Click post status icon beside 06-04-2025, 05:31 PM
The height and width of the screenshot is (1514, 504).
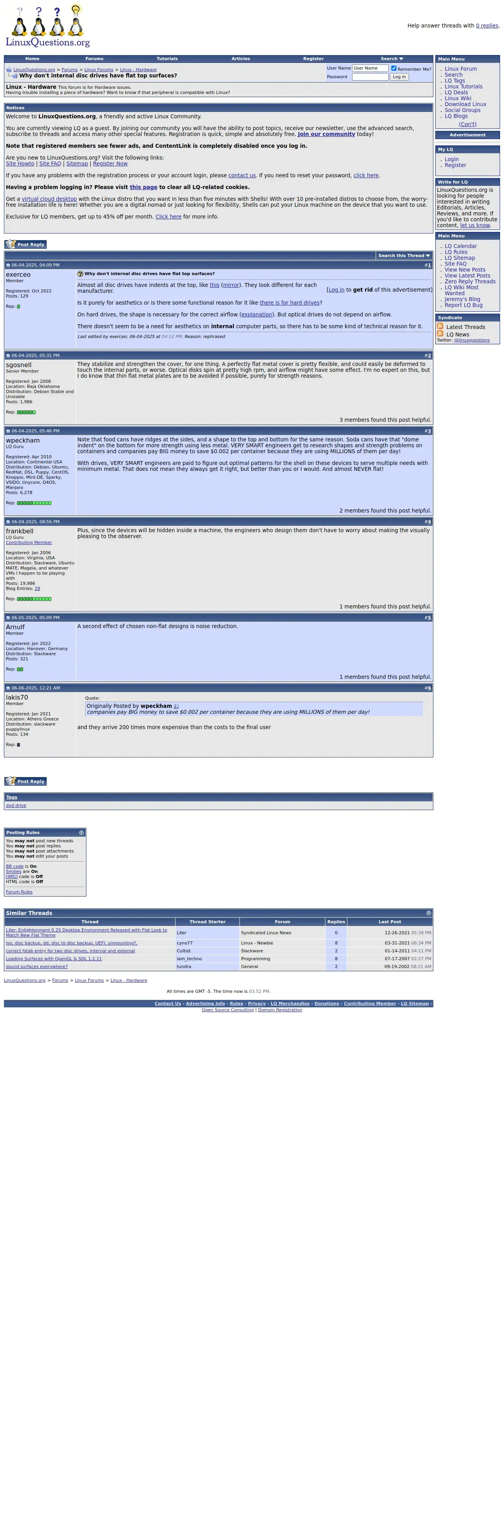pyautogui.click(x=8, y=356)
